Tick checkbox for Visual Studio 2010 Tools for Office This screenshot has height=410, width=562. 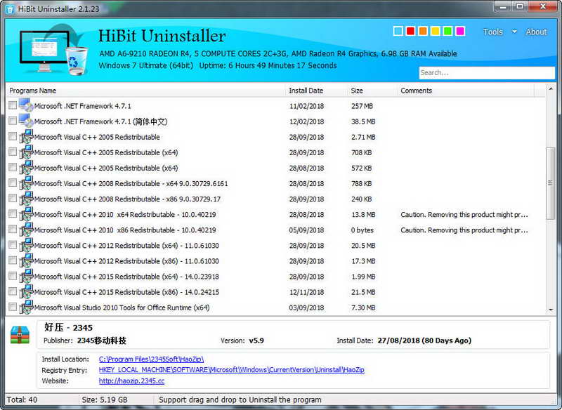tap(13, 307)
